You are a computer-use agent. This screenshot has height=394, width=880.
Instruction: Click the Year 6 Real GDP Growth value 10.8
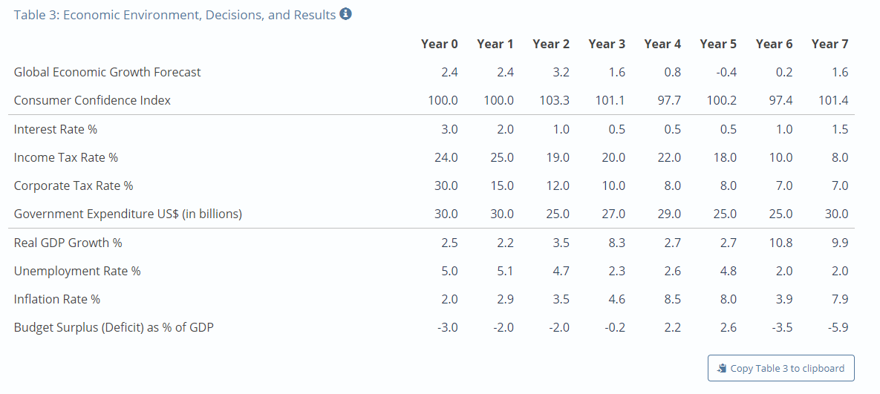coord(783,243)
